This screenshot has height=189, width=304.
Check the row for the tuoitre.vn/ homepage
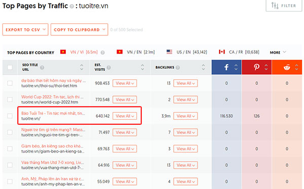(10, 116)
